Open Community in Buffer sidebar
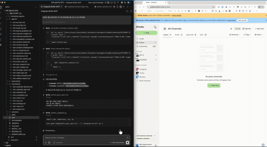 [x=146, y=46]
